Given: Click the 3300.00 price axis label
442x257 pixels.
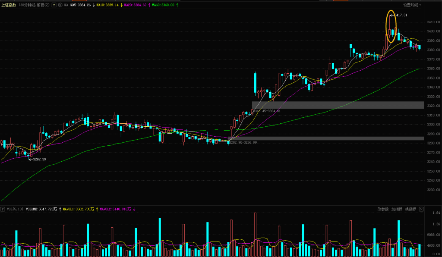Looking at the screenshot, I should tap(433, 125).
